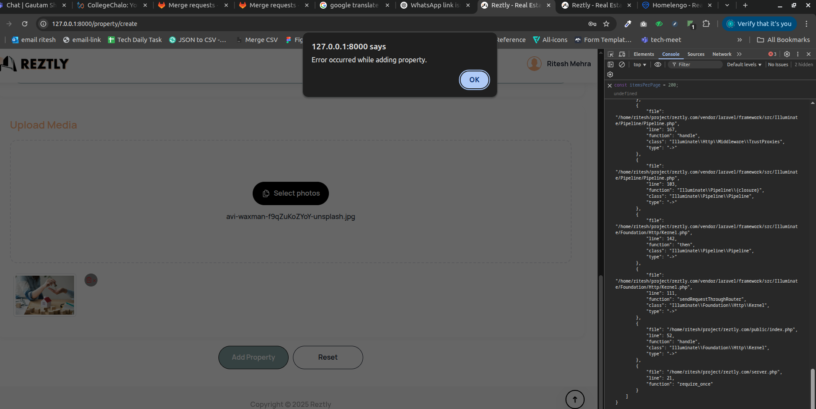Screen dimensions: 816x409
Task: Open the Extensions puzzle piece menu
Action: 706,24
